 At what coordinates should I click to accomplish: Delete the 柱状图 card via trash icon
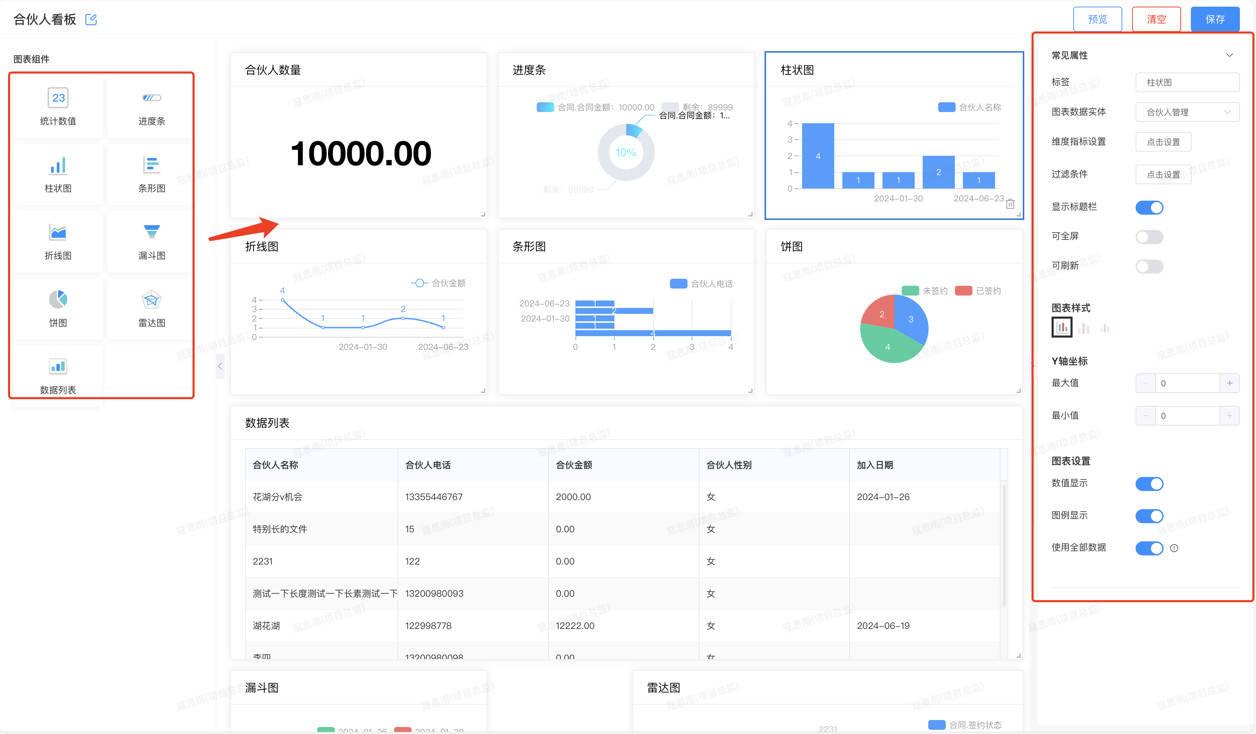1010,204
